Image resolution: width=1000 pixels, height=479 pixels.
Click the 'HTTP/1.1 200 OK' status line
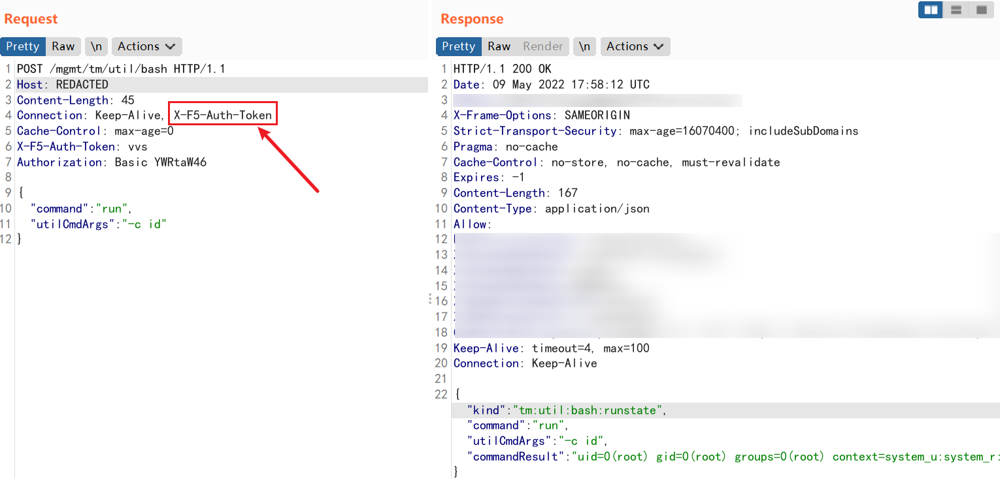(502, 69)
